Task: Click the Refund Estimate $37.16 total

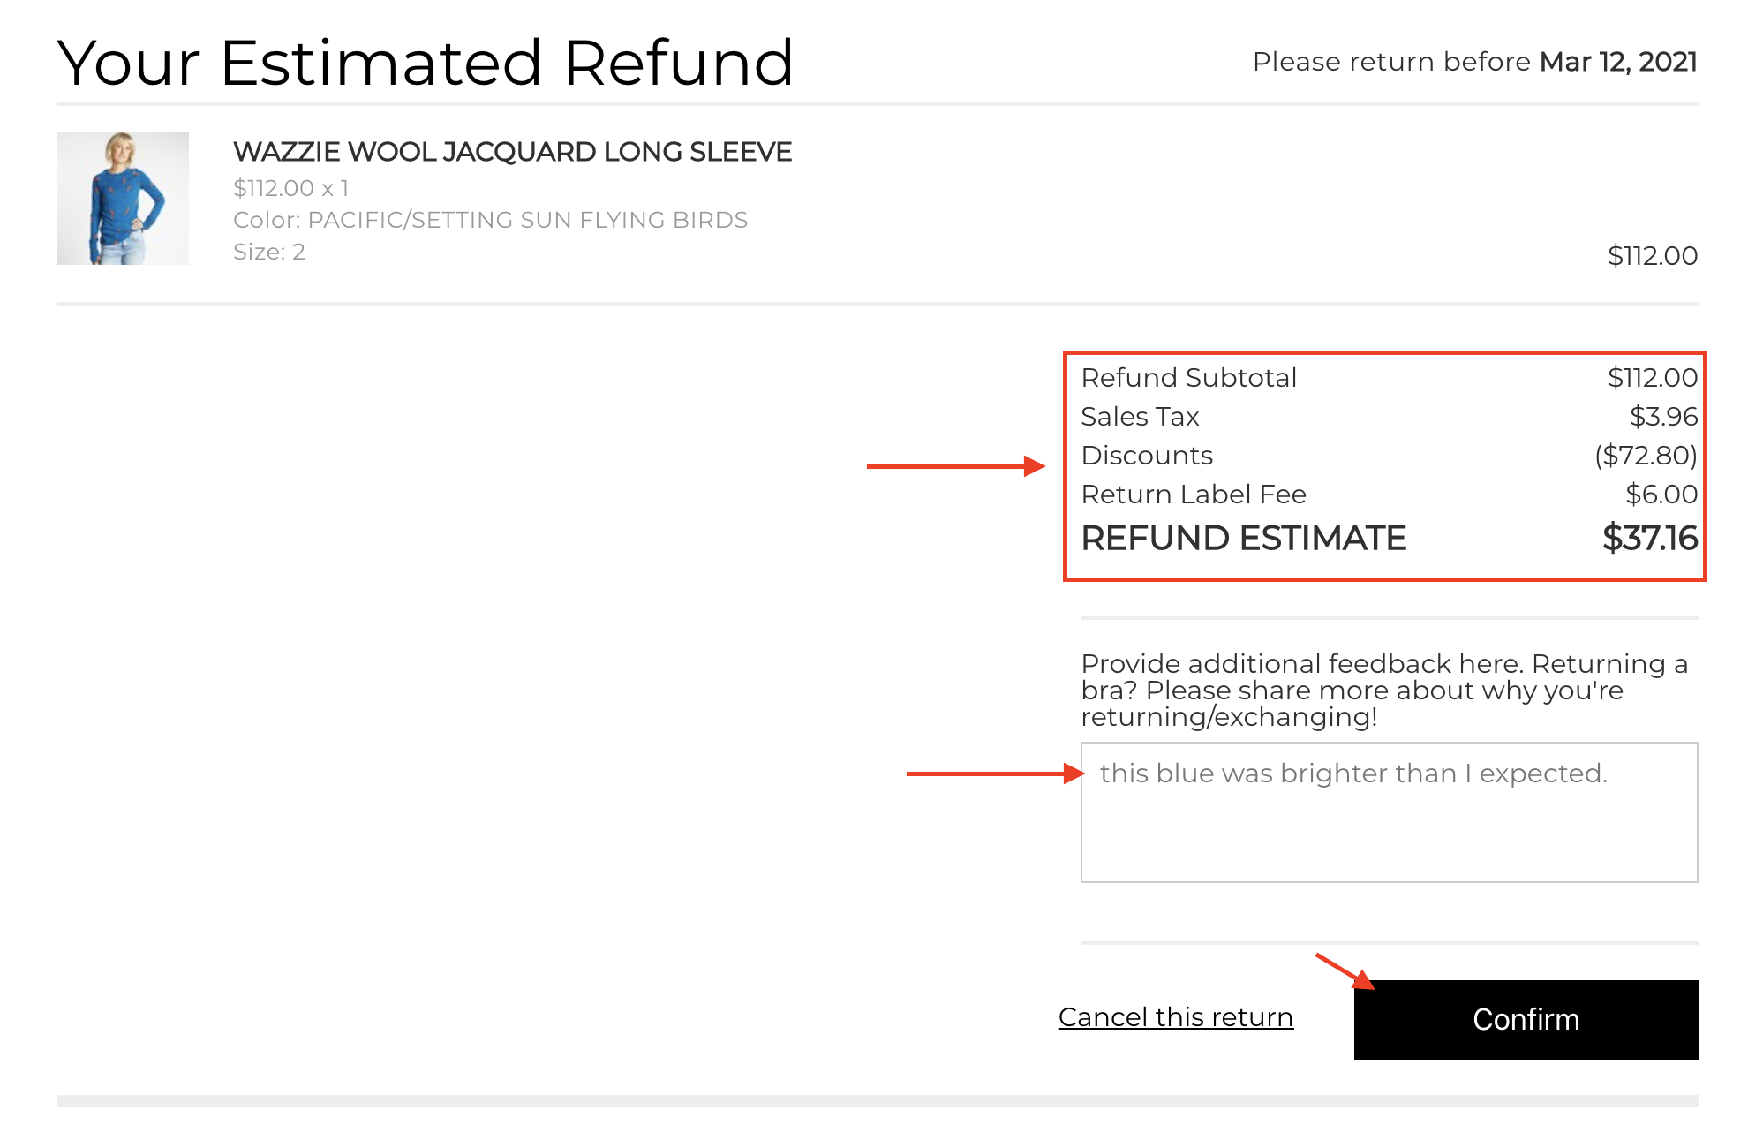Action: pos(1389,538)
